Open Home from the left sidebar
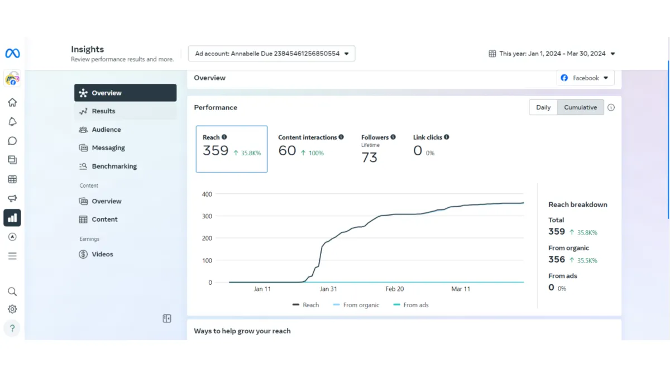The height and width of the screenshot is (377, 670). coord(12,102)
